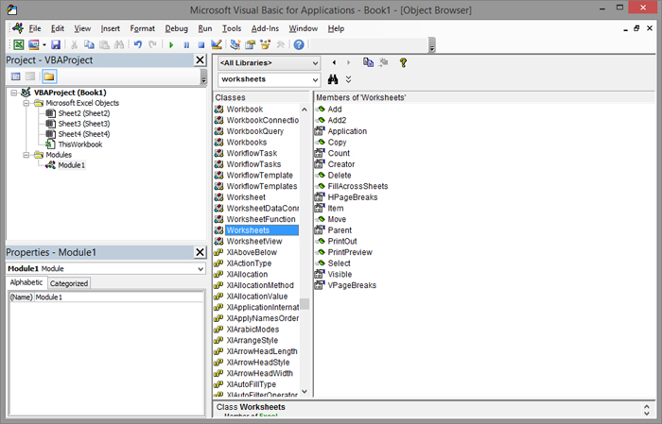
Task: Open the Properties Window toolbar icon
Action: (251, 44)
